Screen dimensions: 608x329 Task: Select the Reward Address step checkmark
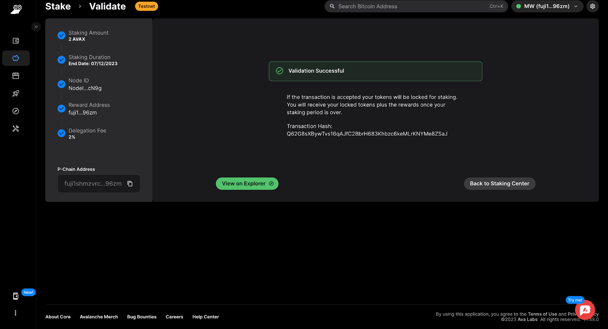(x=62, y=108)
